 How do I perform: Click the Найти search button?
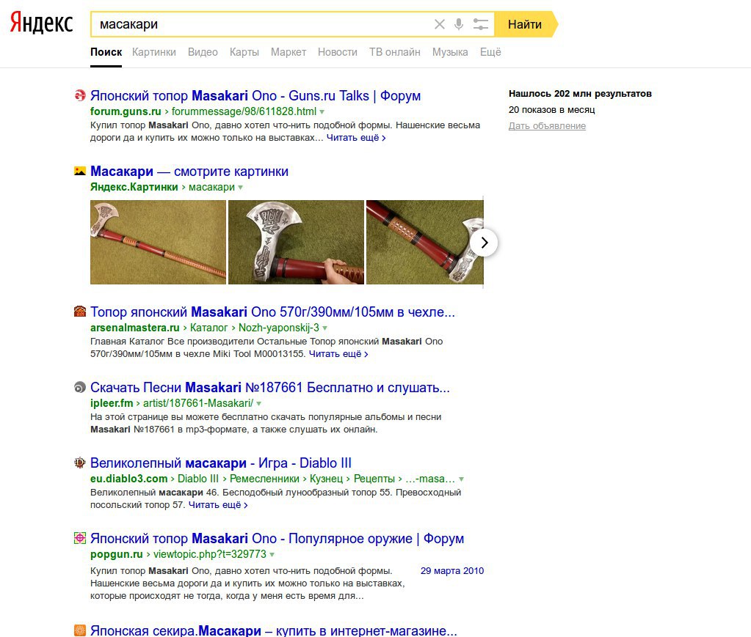click(525, 24)
